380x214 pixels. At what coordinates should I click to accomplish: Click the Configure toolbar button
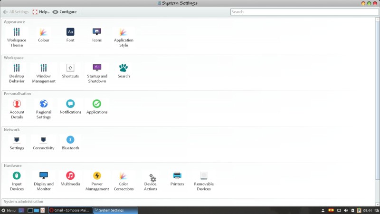tap(65, 11)
